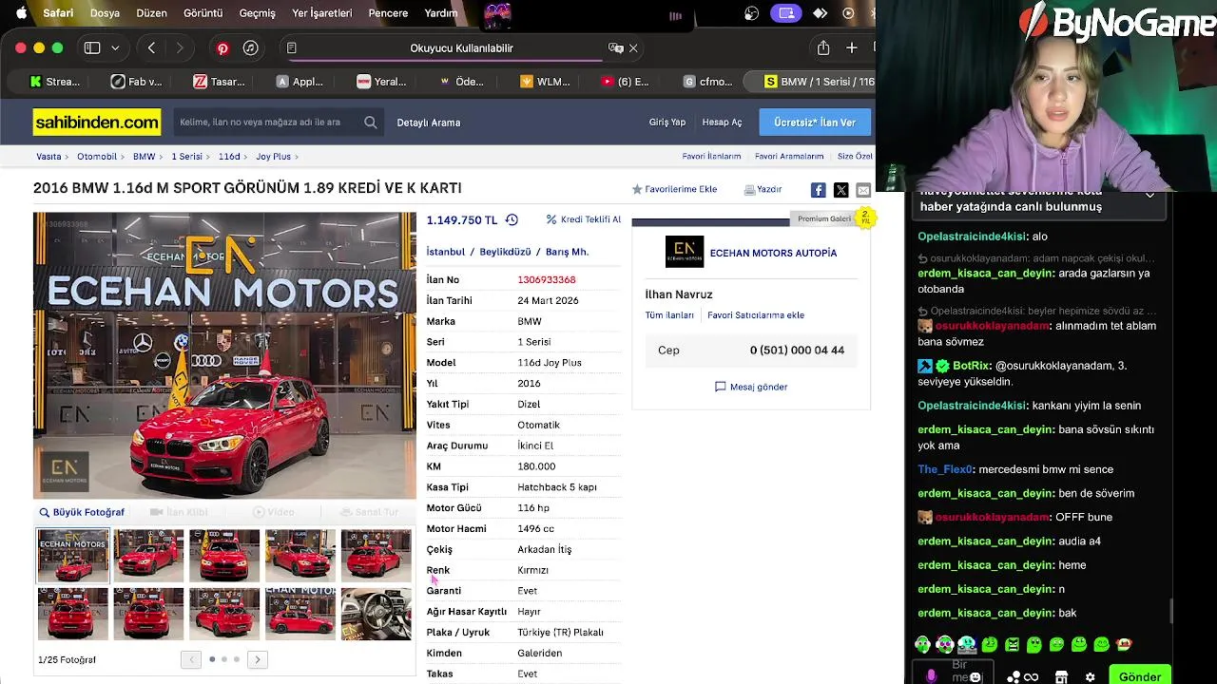Click the search magnifier icon
Image resolution: width=1217 pixels, height=684 pixels.
point(371,122)
